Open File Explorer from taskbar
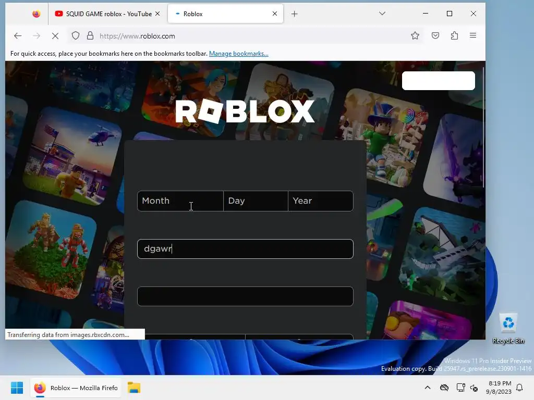 point(134,387)
